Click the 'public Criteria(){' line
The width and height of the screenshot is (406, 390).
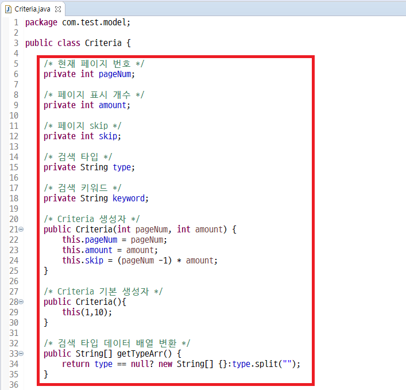click(x=84, y=302)
